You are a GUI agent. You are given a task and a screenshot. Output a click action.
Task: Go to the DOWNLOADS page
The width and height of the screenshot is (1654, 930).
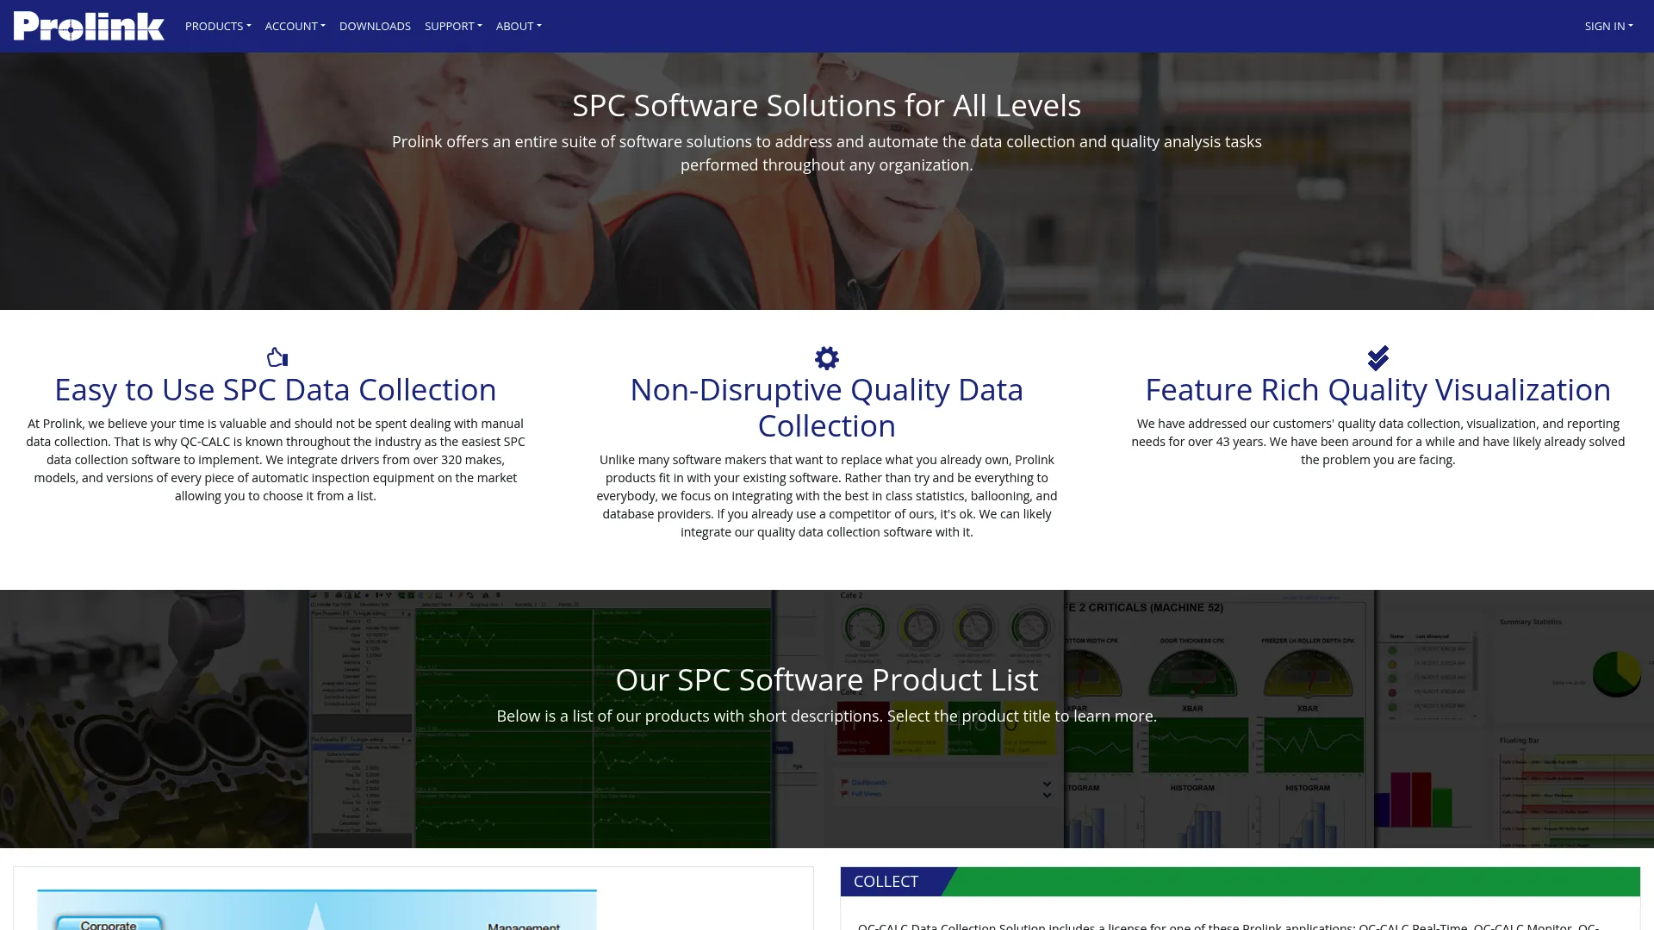pyautogui.click(x=375, y=26)
